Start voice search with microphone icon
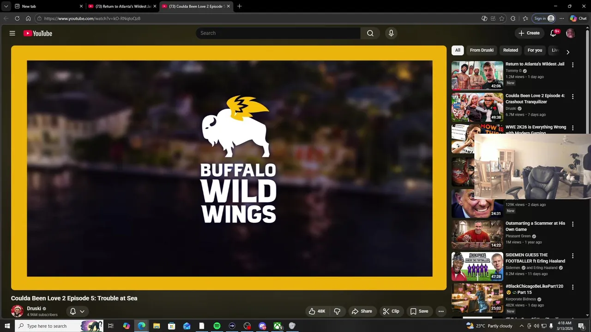Viewport: 591px width, 332px height. tap(391, 33)
